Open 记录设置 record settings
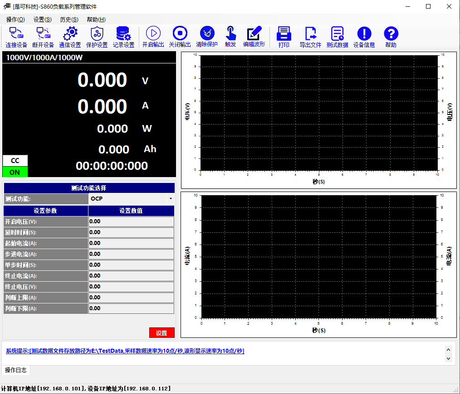 point(123,37)
